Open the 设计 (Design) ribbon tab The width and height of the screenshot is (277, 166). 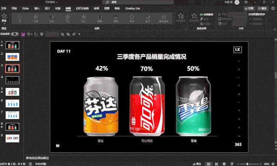coord(47,9)
